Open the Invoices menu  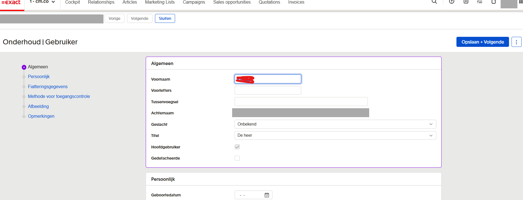click(296, 2)
